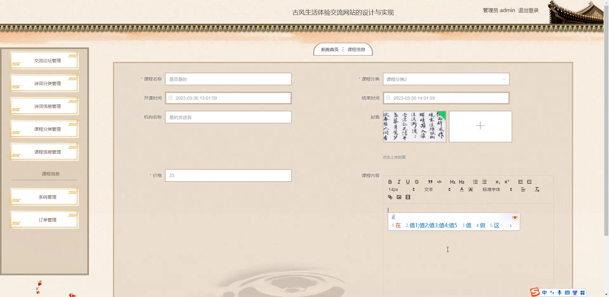Apply subscript formatting
This screenshot has width=609, height=297.
498,182
